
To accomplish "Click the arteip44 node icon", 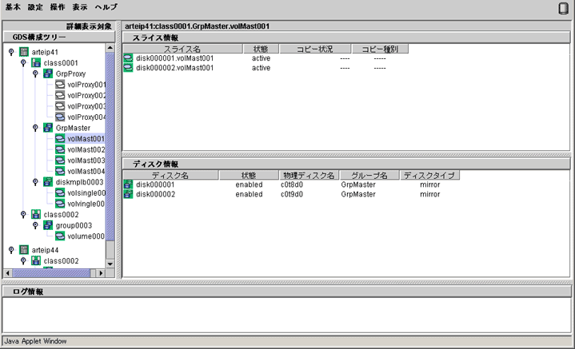I will pos(24,250).
